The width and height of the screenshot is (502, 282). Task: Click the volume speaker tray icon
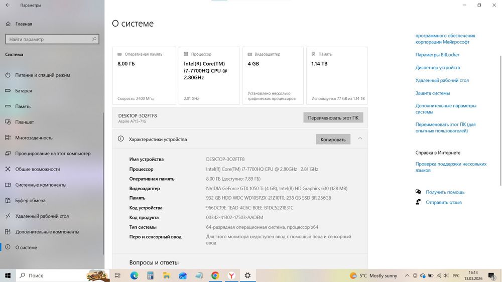click(x=446, y=275)
